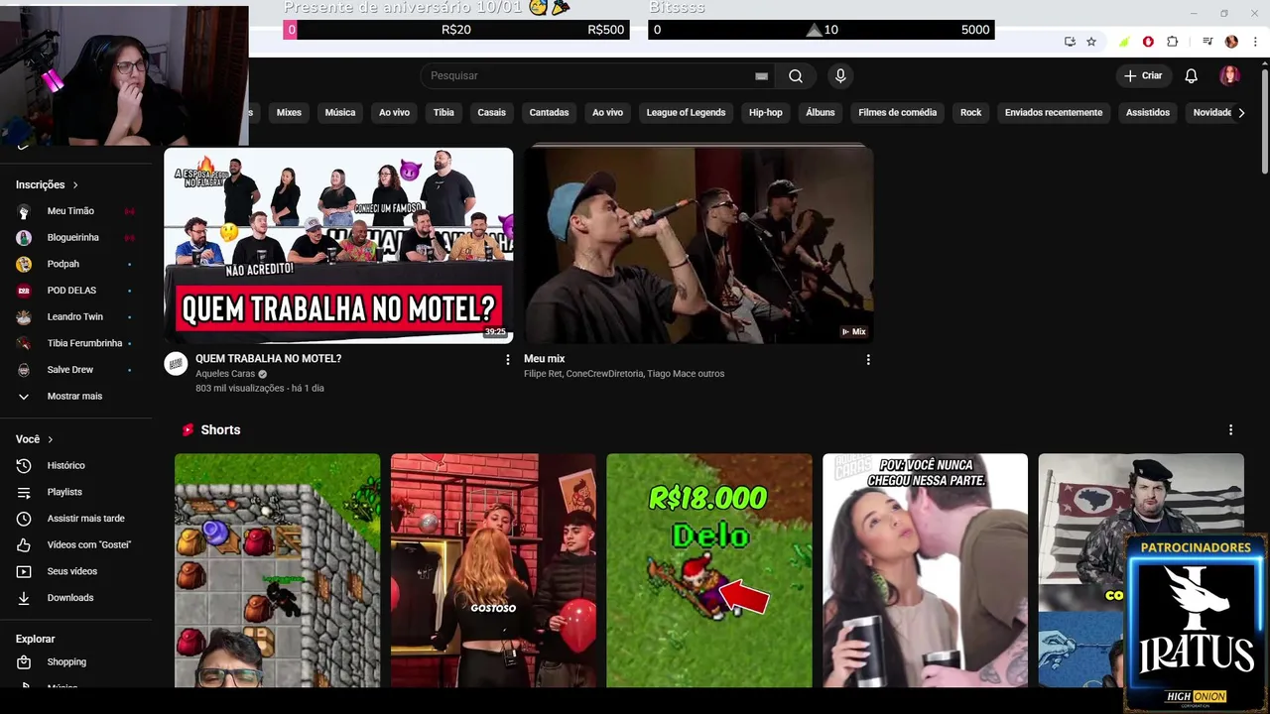Open the R$18.000 Delo short
1270x714 pixels.
pyautogui.click(x=709, y=570)
